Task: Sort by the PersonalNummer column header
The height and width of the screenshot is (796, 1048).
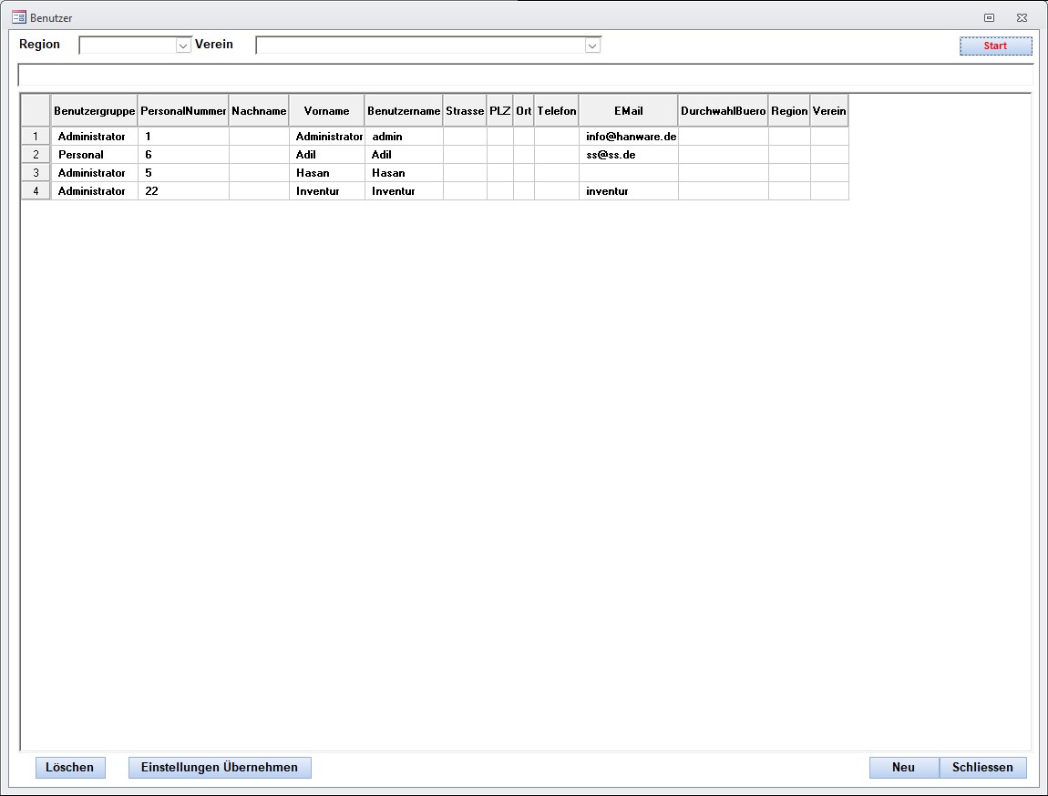Action: (183, 111)
